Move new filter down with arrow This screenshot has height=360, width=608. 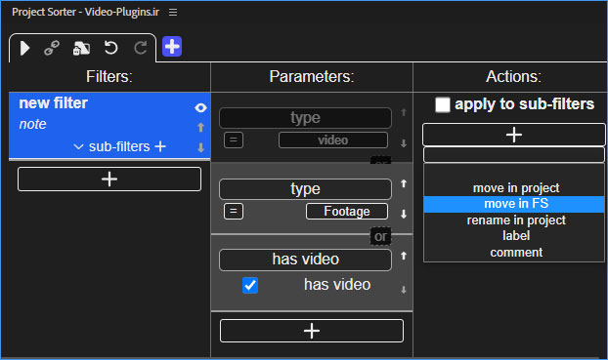200,147
